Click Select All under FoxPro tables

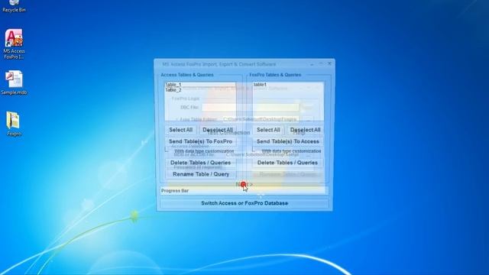click(x=268, y=130)
